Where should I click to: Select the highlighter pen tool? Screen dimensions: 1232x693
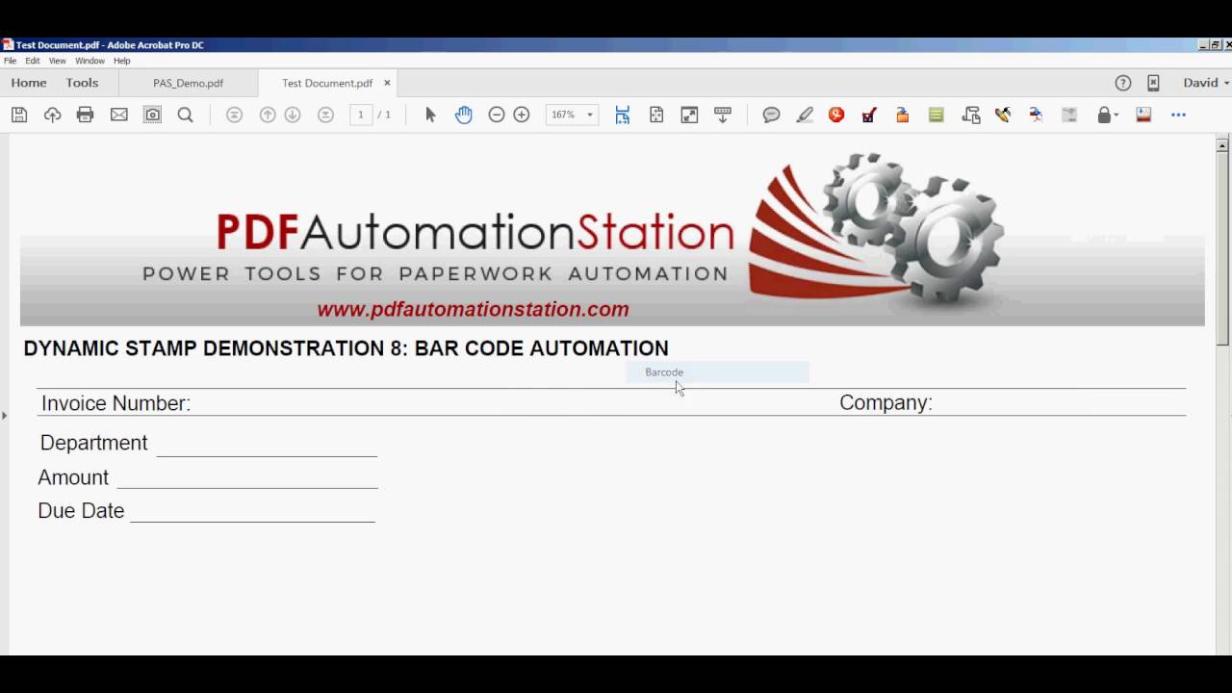pyautogui.click(x=805, y=115)
